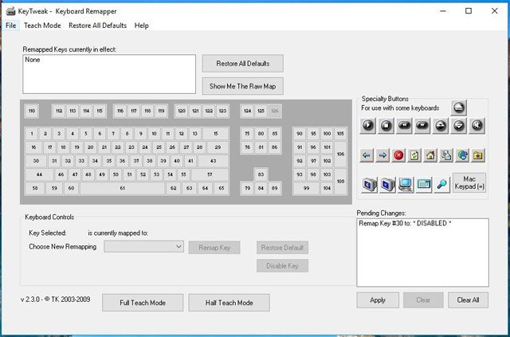The width and height of the screenshot is (510, 337).
Task: Select the calculator specialty button
Action: [x=424, y=185]
